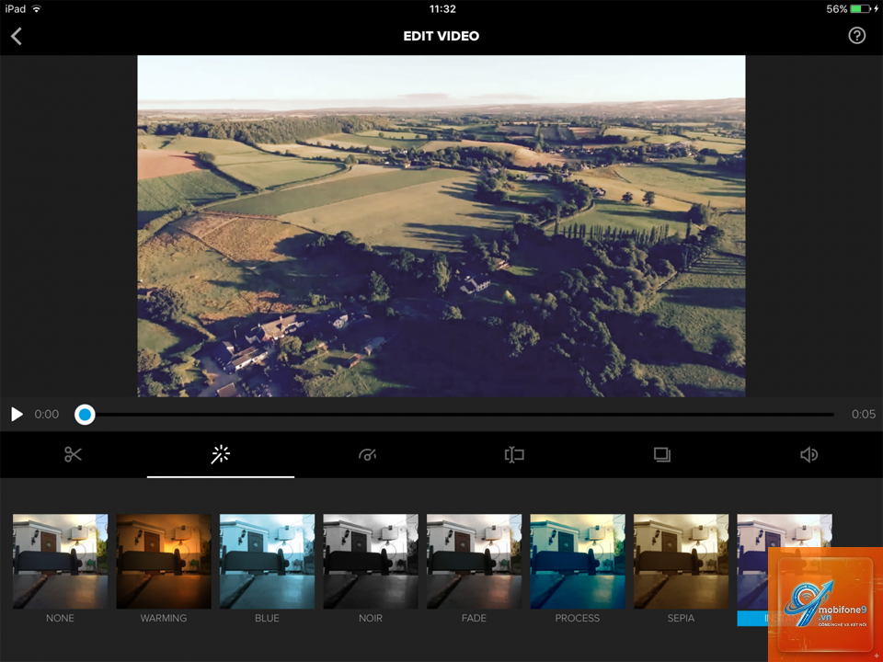This screenshot has height=662, width=883.
Task: Apply the PROCESS filter
Action: [x=578, y=561]
